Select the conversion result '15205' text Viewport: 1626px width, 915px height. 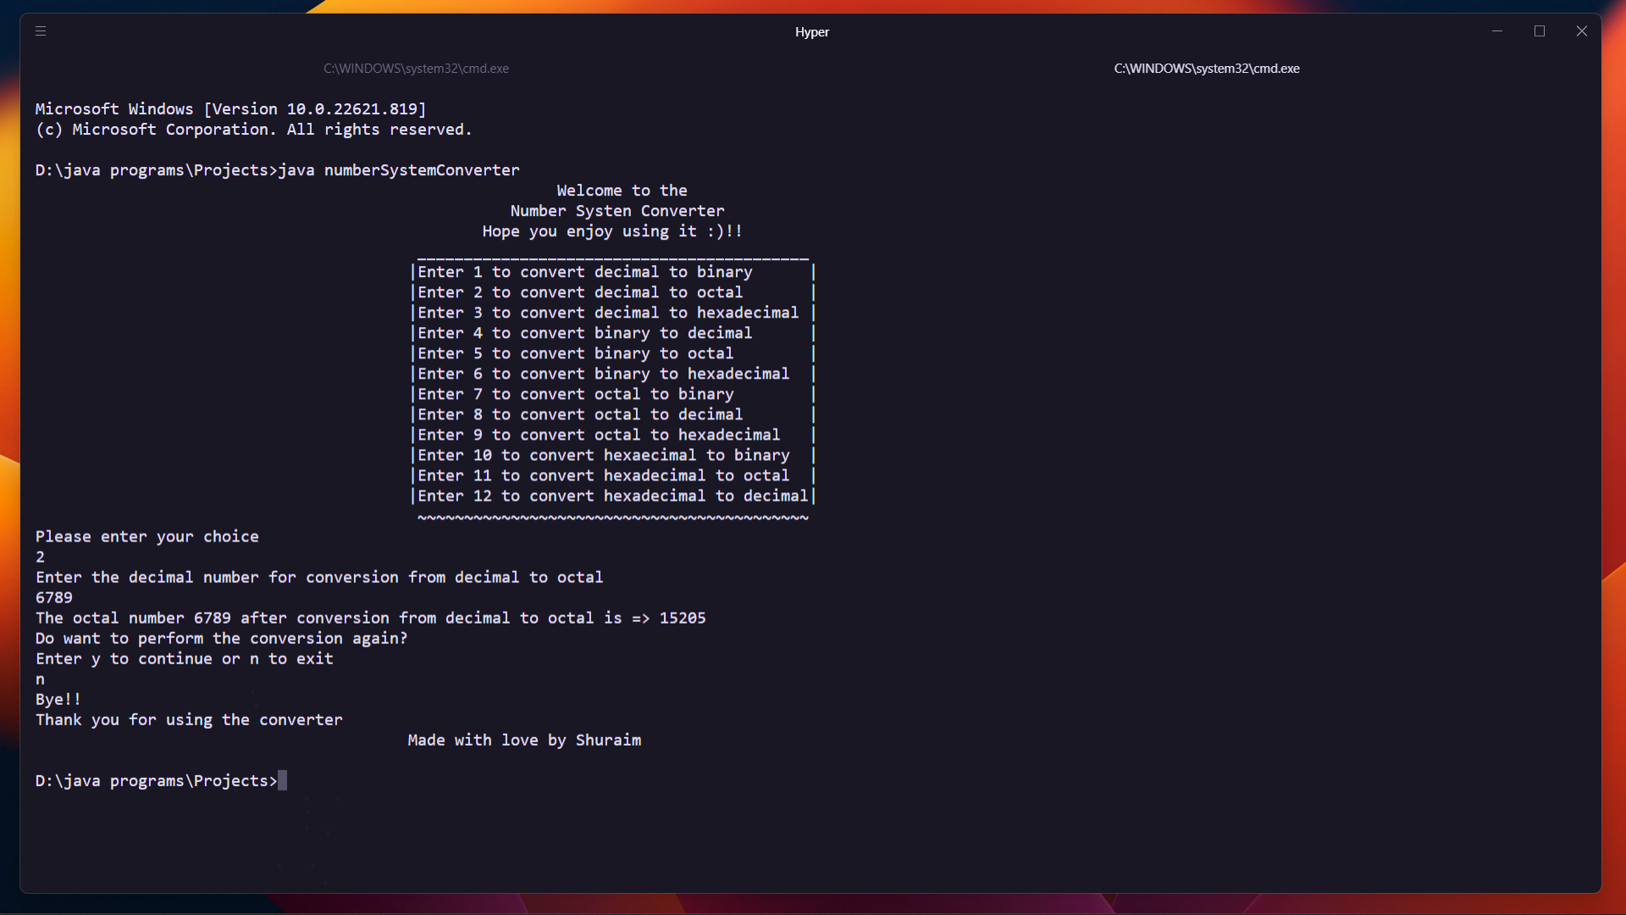pos(681,618)
